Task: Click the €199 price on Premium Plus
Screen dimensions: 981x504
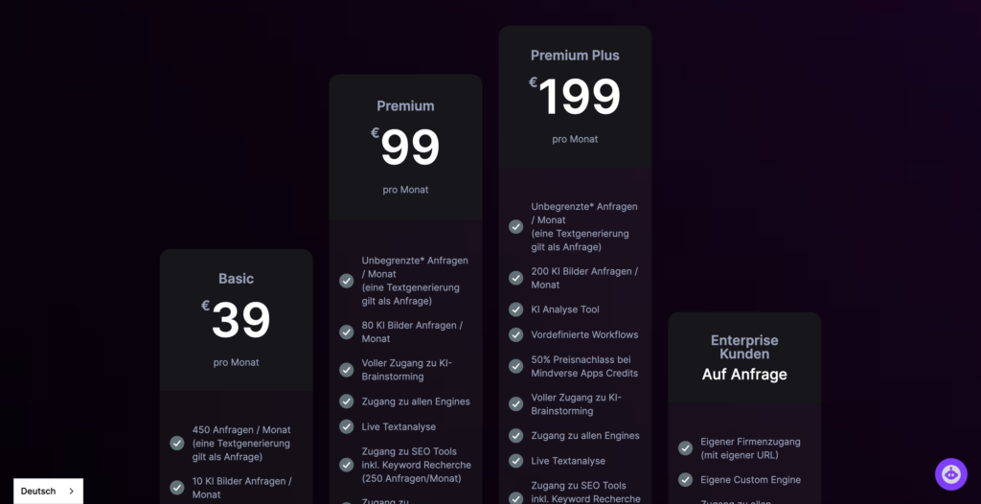Action: coord(575,96)
